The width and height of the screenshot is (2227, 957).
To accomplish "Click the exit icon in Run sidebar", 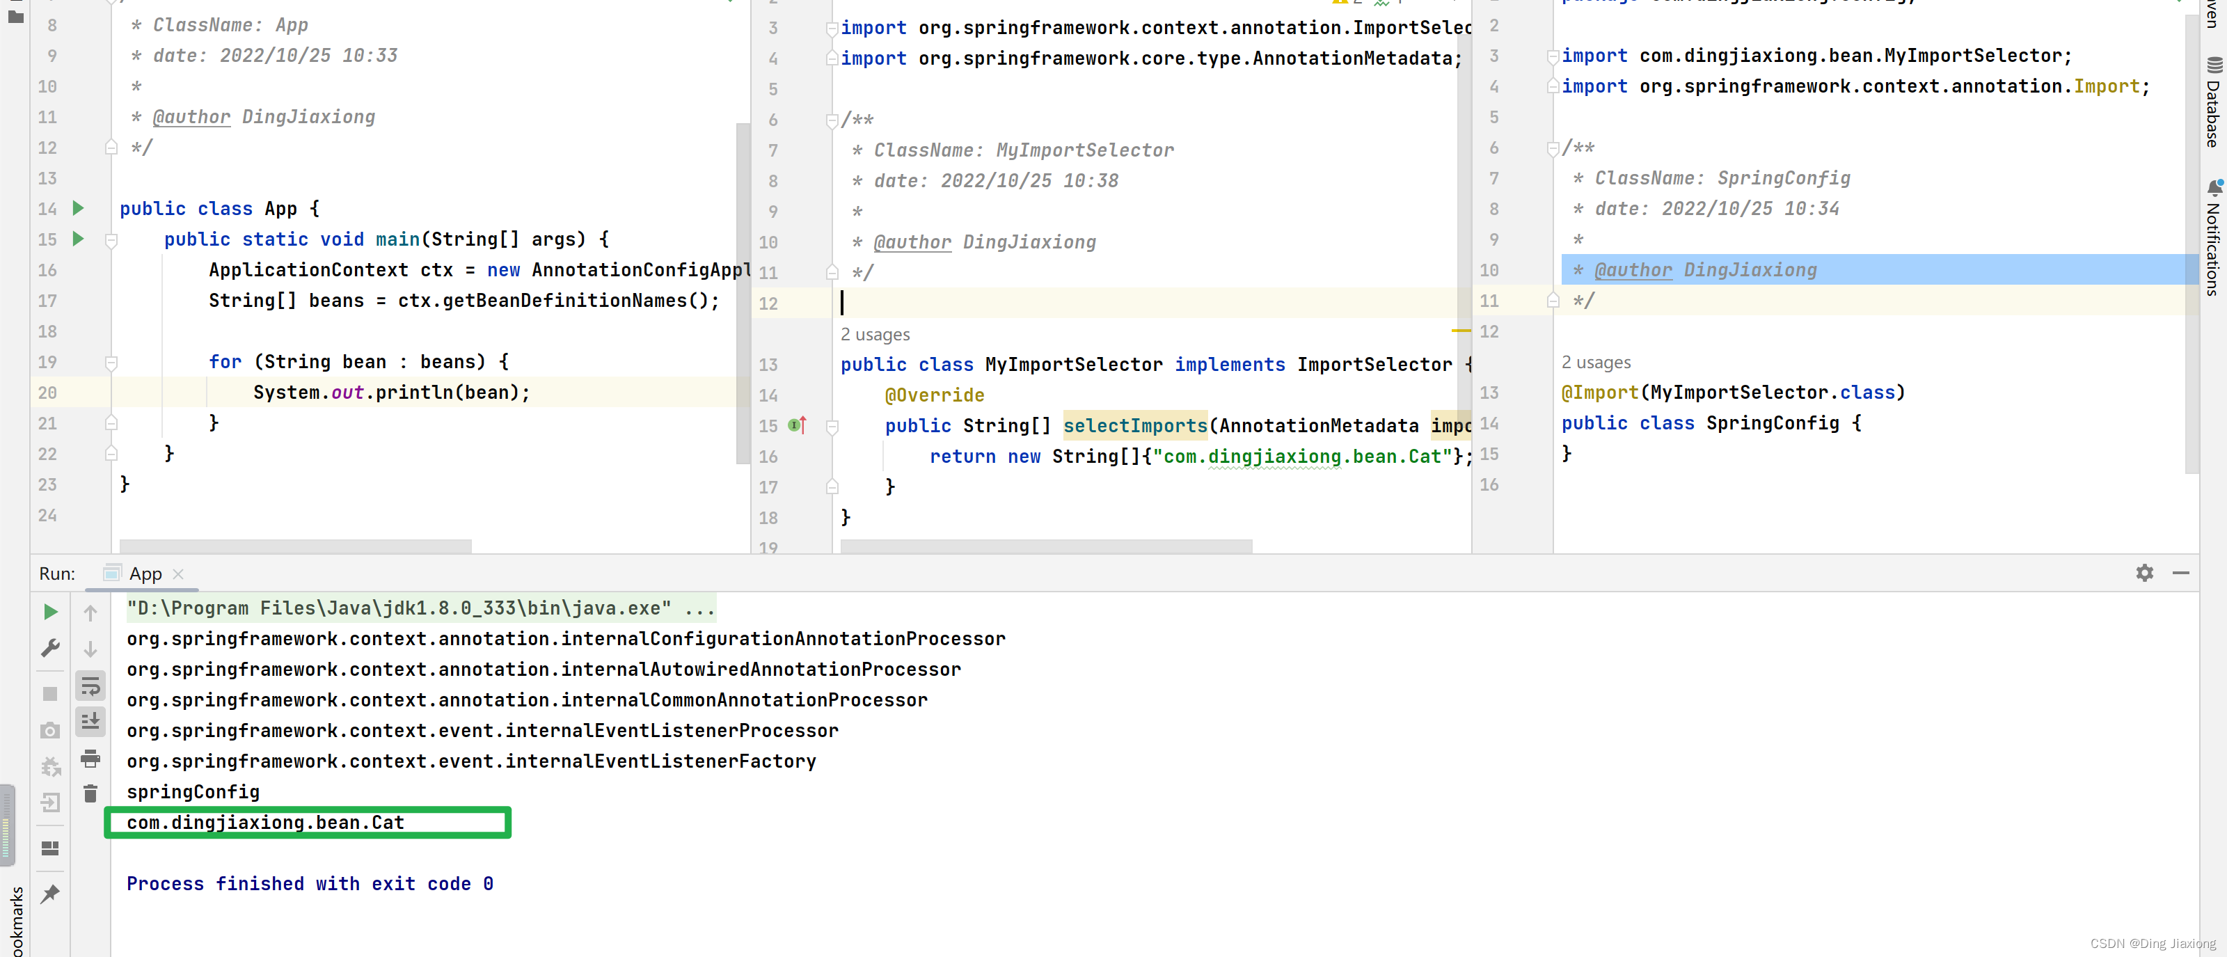I will (50, 803).
